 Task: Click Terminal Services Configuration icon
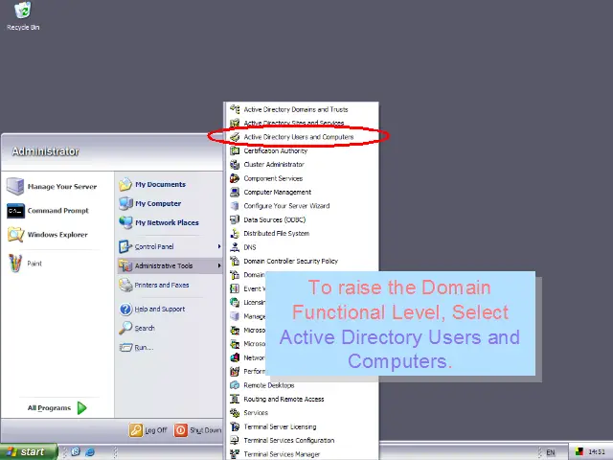tap(235, 441)
